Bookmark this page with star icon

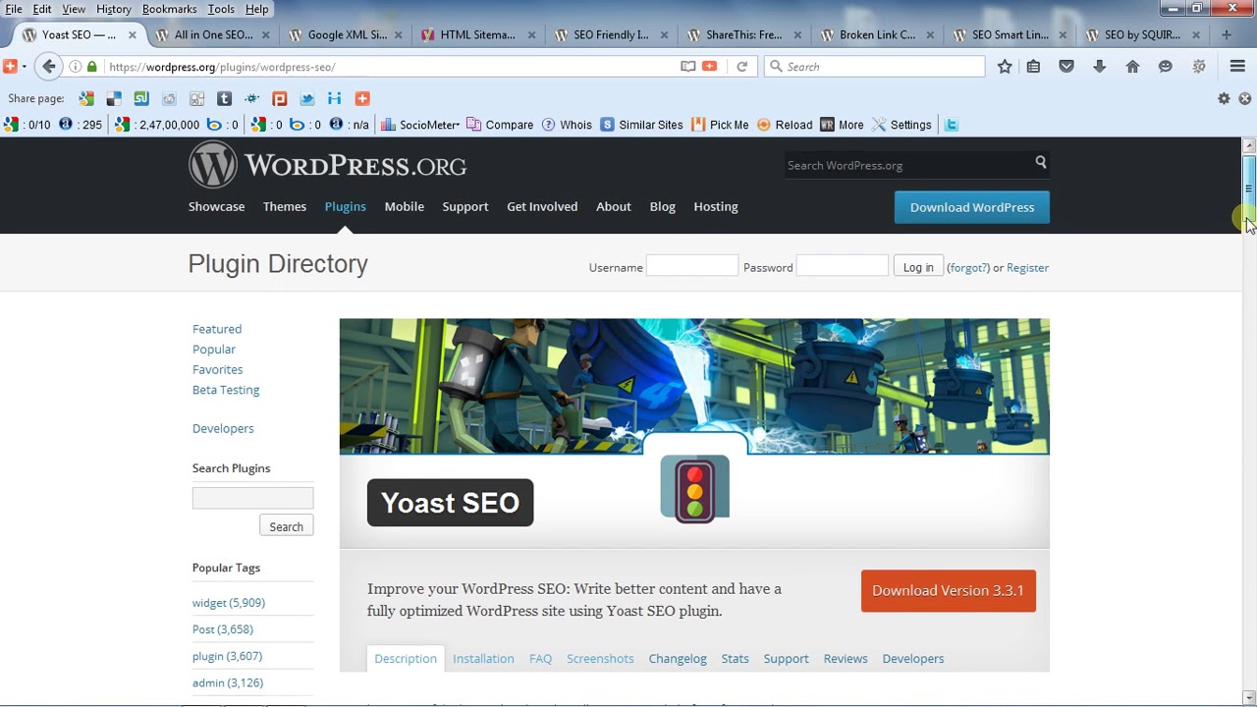click(1005, 67)
